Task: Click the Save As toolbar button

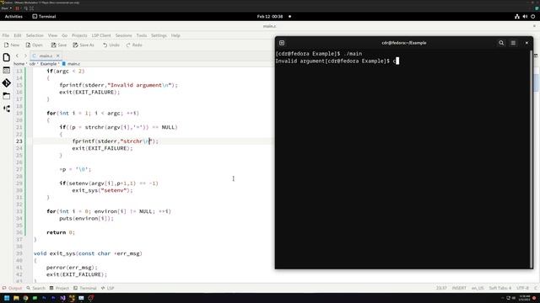Action: (84, 45)
